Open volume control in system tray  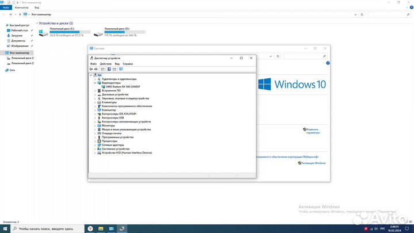(x=376, y=229)
